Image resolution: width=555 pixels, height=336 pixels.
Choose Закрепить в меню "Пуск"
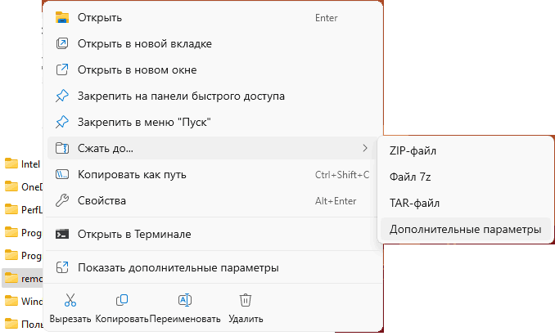(x=212, y=122)
